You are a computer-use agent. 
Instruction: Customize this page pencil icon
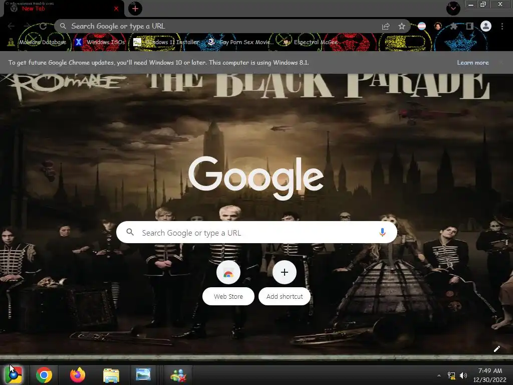coord(496,349)
